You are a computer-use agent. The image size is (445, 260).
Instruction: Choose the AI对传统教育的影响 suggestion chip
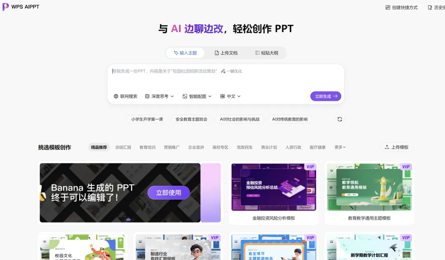click(290, 119)
